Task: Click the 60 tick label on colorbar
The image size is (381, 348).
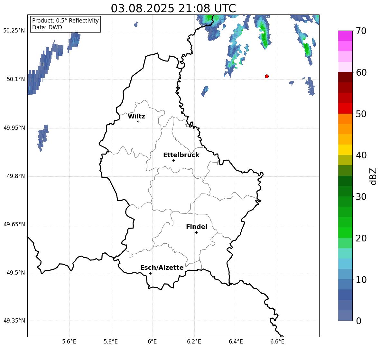Action: (361, 72)
